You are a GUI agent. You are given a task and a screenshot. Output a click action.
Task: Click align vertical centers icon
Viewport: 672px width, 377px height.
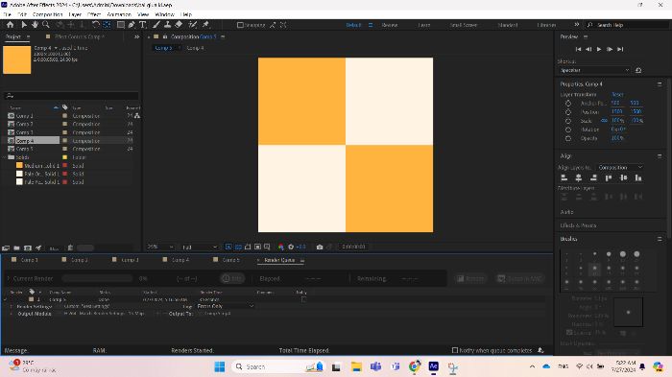623,177
